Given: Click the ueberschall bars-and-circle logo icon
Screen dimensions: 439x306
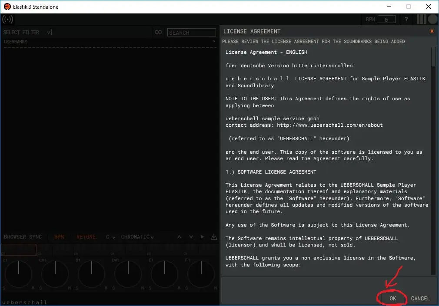Looking at the screenshot, I should point(427,19).
